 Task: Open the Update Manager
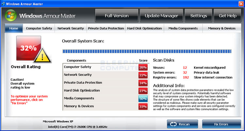point(161,15)
